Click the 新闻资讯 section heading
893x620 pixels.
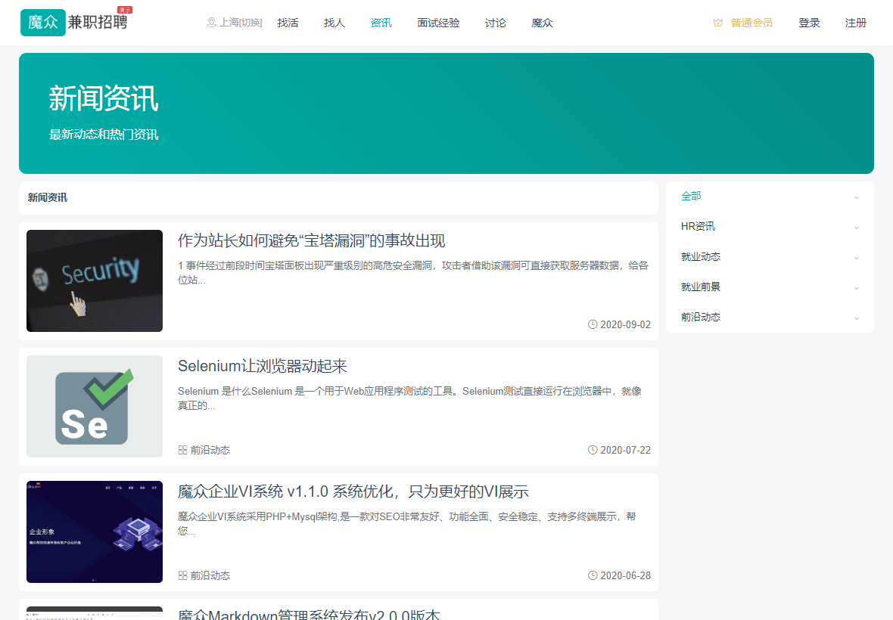click(x=47, y=197)
